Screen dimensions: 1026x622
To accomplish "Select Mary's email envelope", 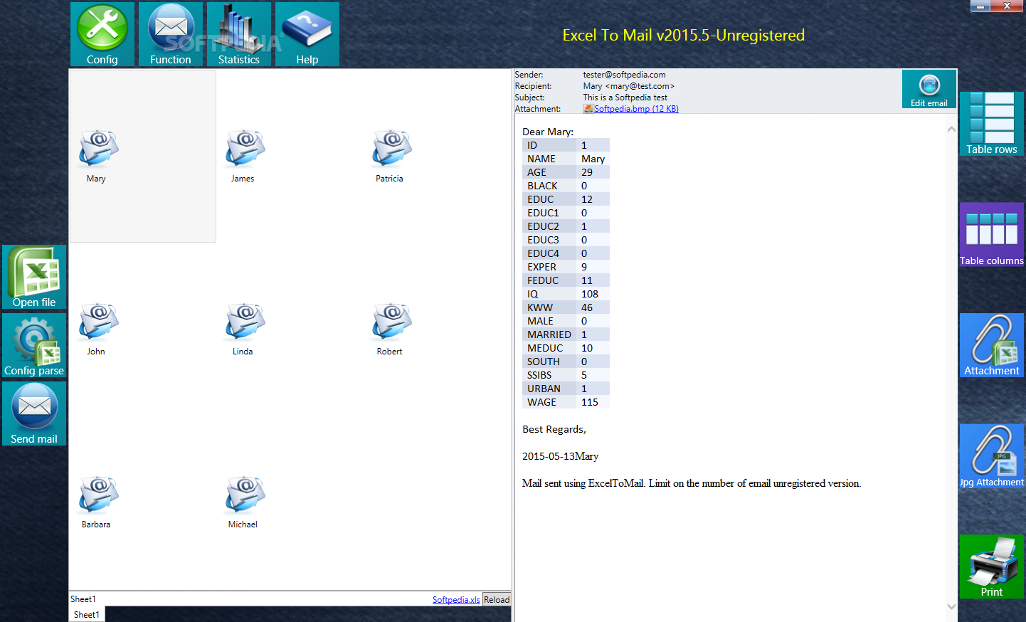I will tap(98, 148).
